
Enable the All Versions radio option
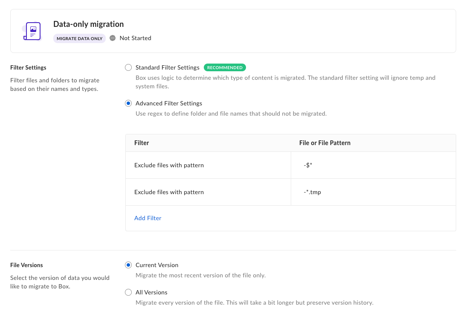[x=128, y=292]
